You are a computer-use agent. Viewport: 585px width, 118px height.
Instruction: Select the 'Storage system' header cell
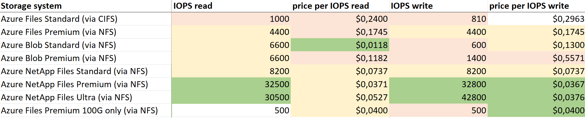pos(86,6)
